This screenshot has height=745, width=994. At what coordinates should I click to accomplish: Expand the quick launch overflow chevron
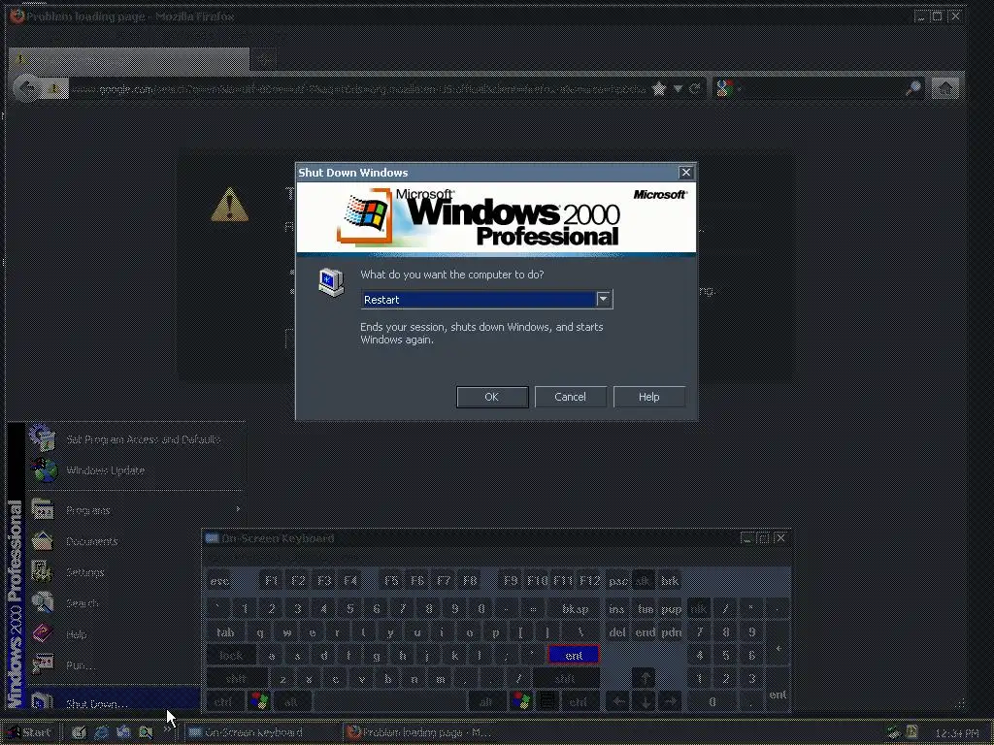click(168, 729)
